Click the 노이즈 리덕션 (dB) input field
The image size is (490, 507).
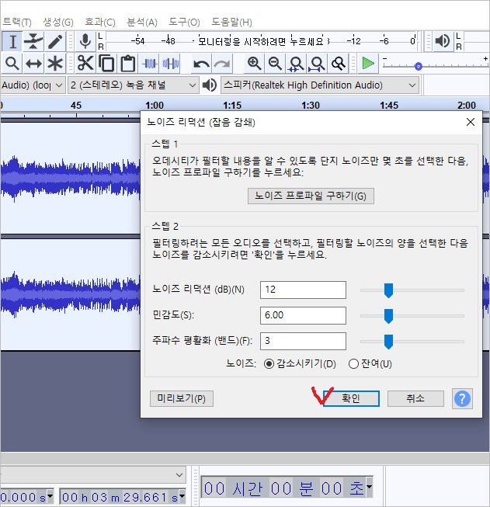coord(302,290)
